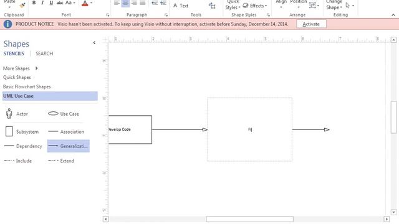Align text left in Paragraph group

pyautogui.click(x=117, y=3)
